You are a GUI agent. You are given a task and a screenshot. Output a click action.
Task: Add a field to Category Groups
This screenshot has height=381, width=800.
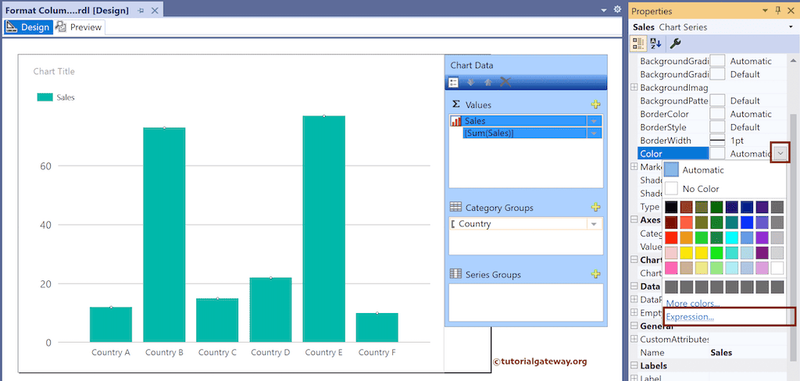point(595,207)
